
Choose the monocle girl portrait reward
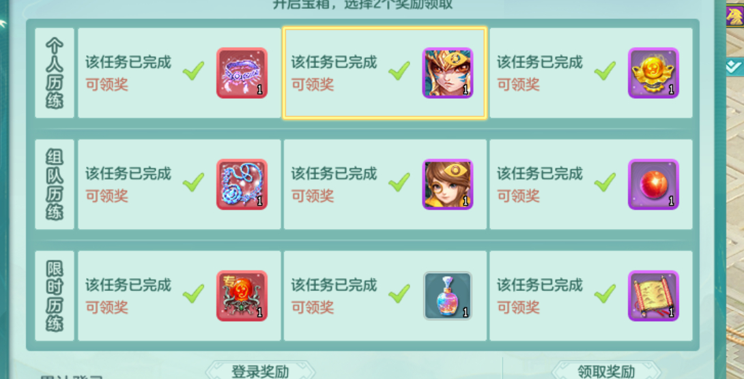tap(448, 184)
